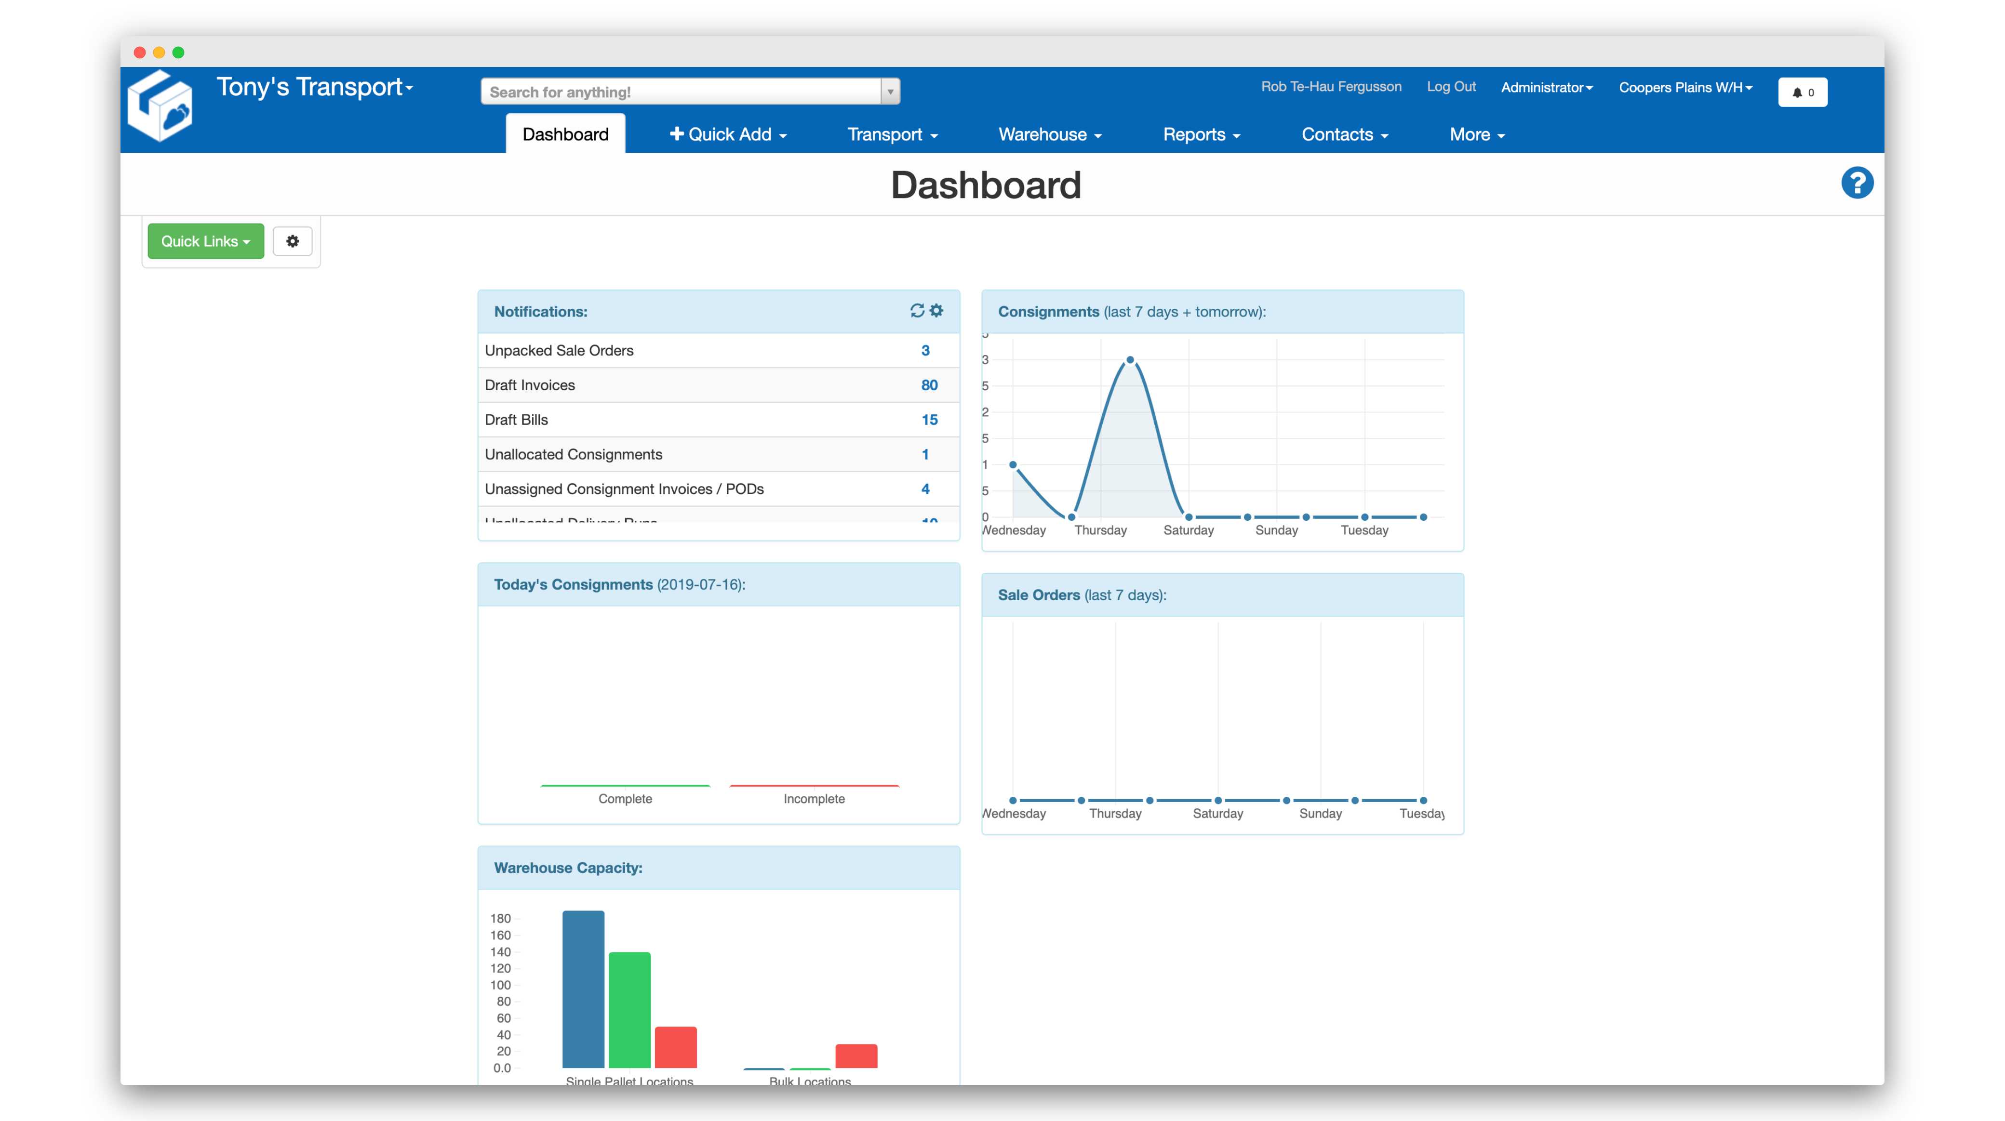Click the Log Out link

pos(1451,87)
